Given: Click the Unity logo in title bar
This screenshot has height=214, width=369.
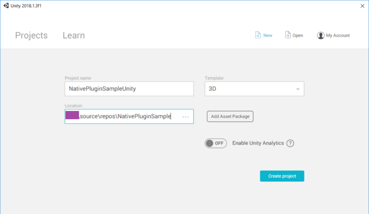Looking at the screenshot, I should (x=6, y=6).
